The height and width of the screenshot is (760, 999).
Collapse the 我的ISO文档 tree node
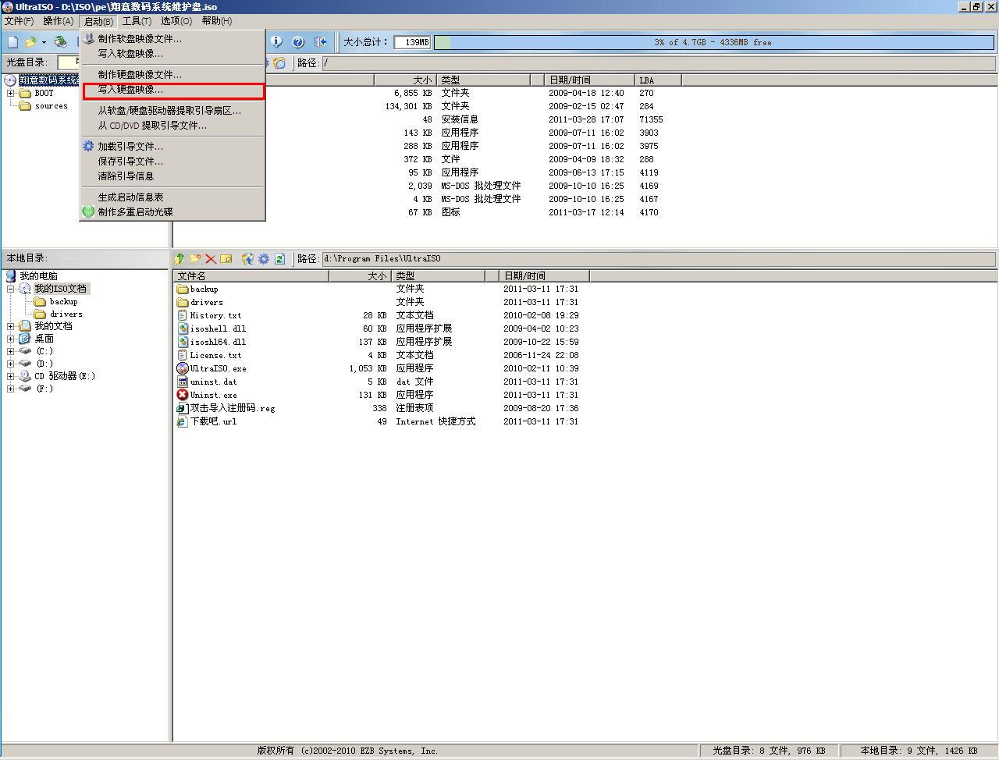(11, 289)
